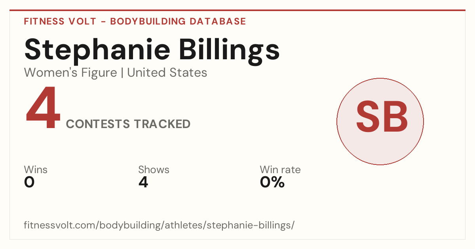Click the CONTESTS TRACKED label
The image size is (475, 249).
[x=128, y=124]
